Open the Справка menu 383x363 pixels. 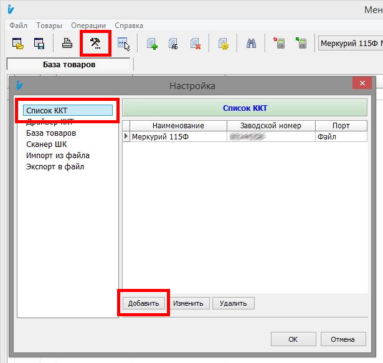(x=129, y=26)
